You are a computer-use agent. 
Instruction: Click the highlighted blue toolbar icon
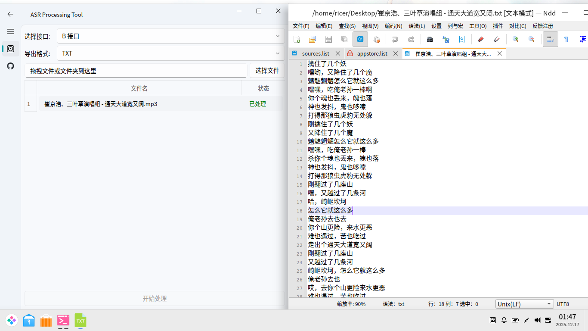tap(360, 39)
